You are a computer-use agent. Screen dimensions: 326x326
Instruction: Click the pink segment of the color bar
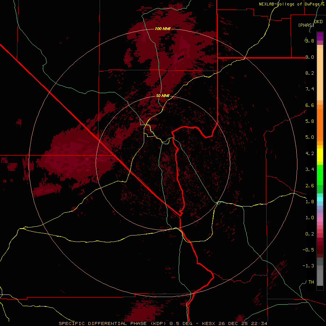[x=320, y=220]
